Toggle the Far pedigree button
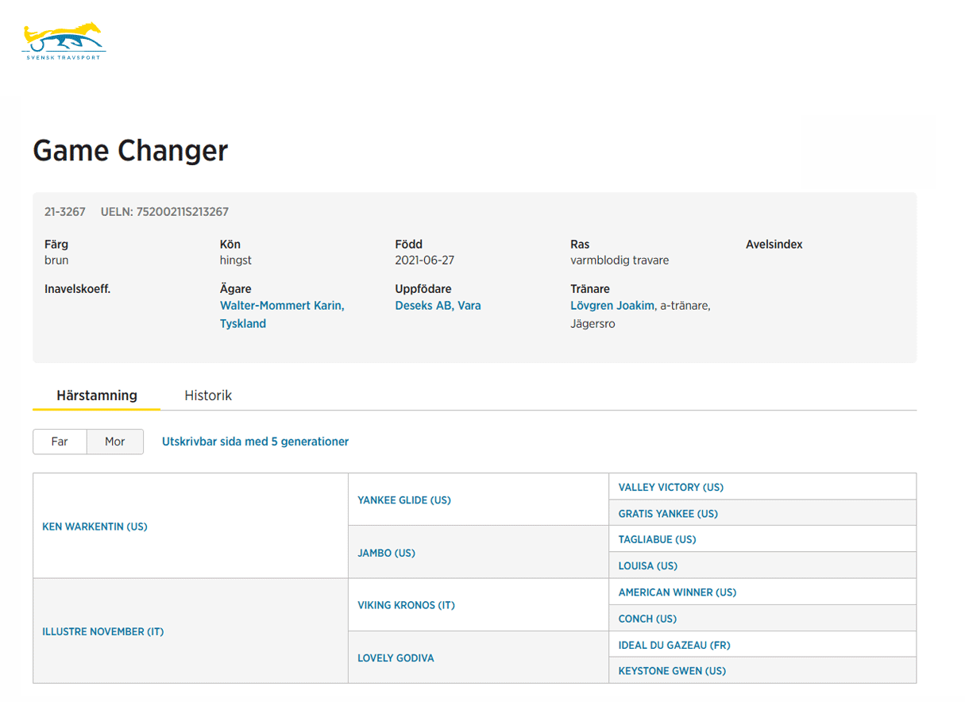Image resolution: width=965 pixels, height=702 pixels. (60, 442)
